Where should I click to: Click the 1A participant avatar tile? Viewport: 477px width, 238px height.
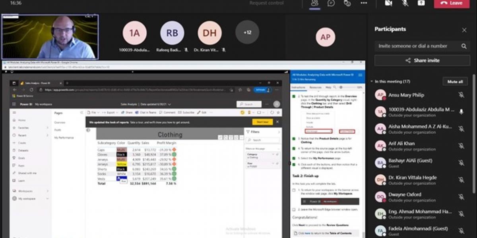coord(134,33)
